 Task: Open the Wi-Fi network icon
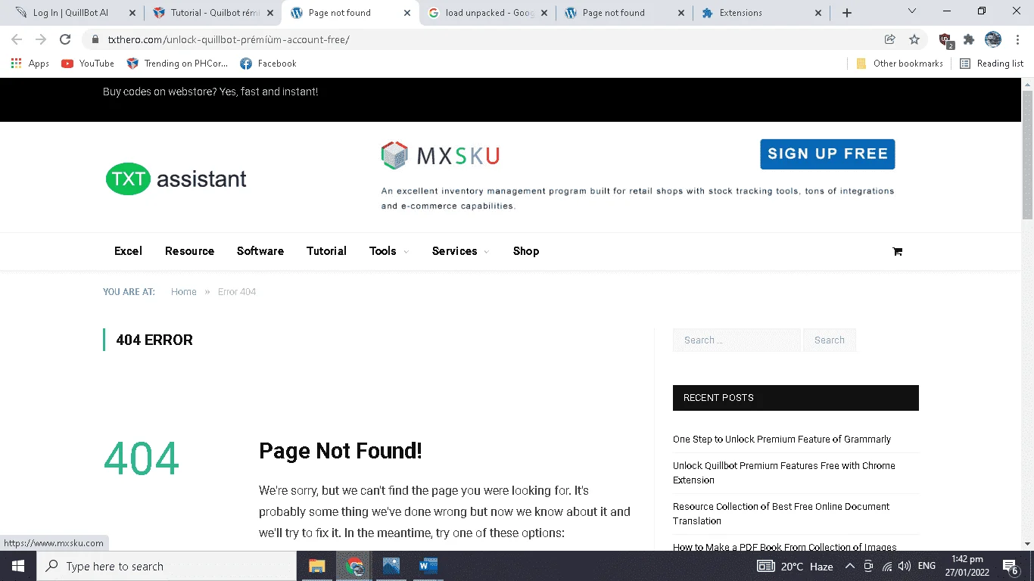pyautogui.click(x=886, y=567)
